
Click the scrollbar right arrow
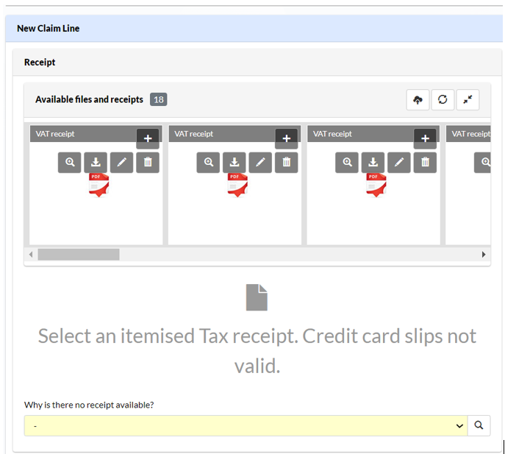click(x=484, y=255)
